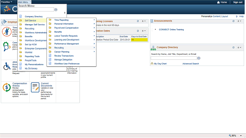Click the Home house icon
Screen dimensions: 246x138
click(218, 2)
